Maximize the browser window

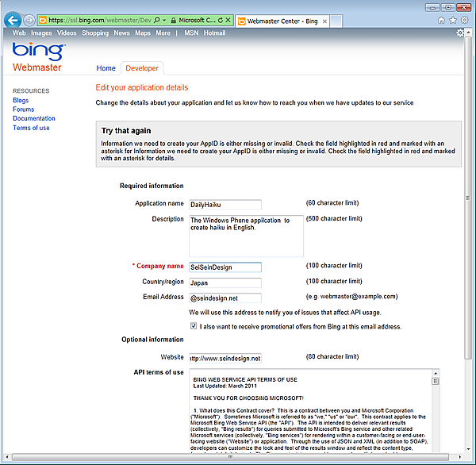(447, 7)
